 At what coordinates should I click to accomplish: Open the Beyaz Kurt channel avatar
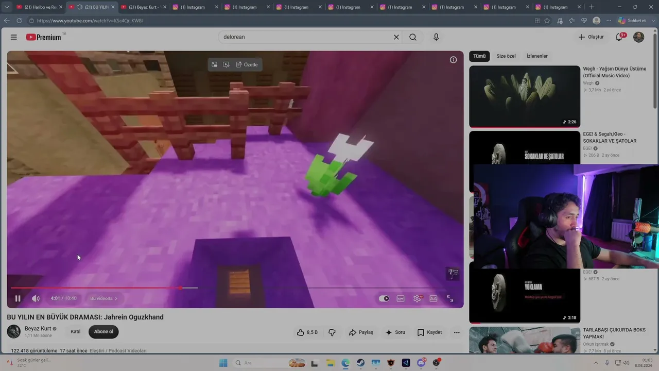click(14, 331)
